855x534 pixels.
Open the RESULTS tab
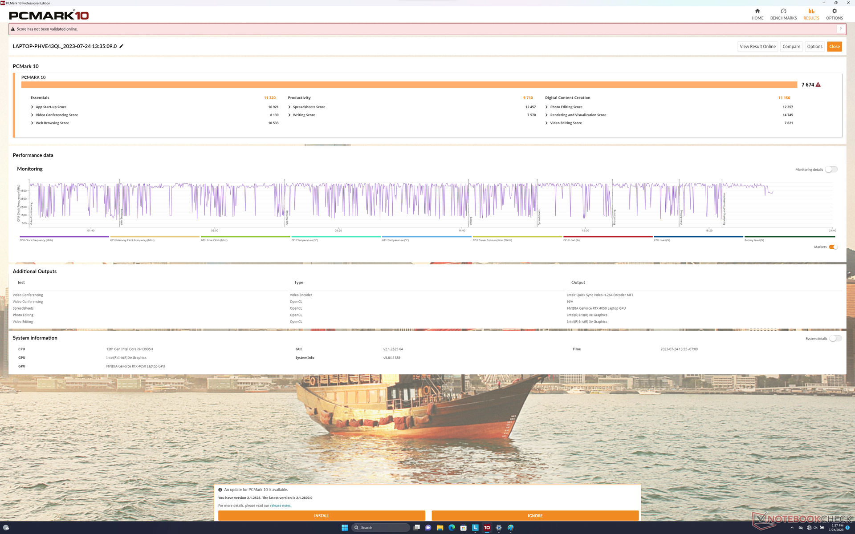(x=811, y=14)
